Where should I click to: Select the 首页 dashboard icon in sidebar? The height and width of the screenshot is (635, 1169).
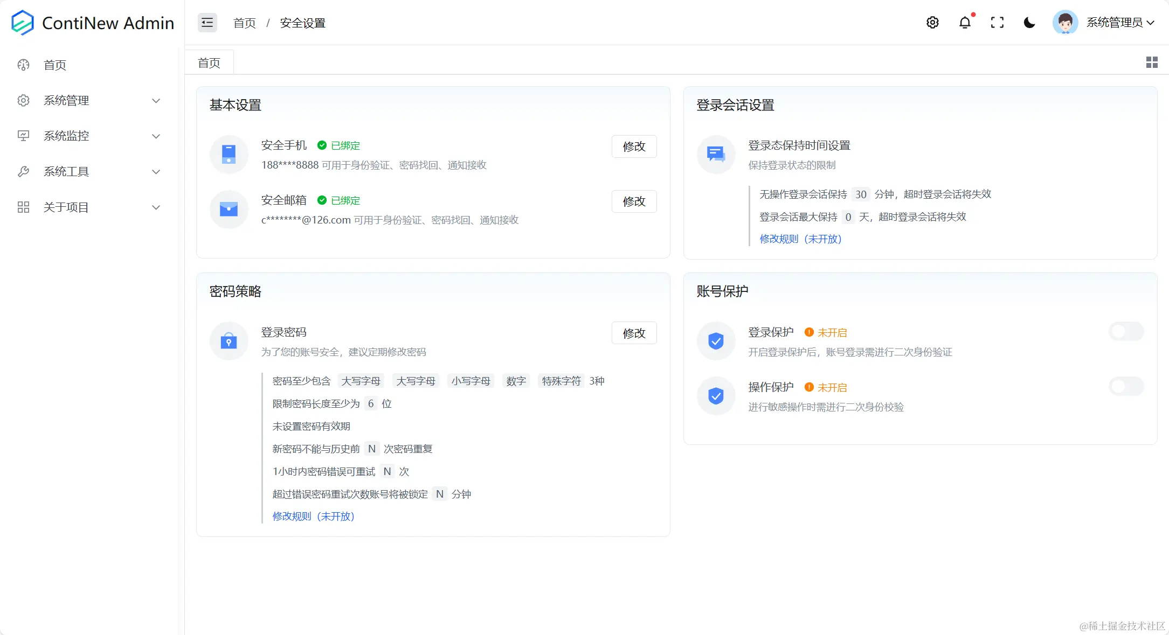coord(23,65)
